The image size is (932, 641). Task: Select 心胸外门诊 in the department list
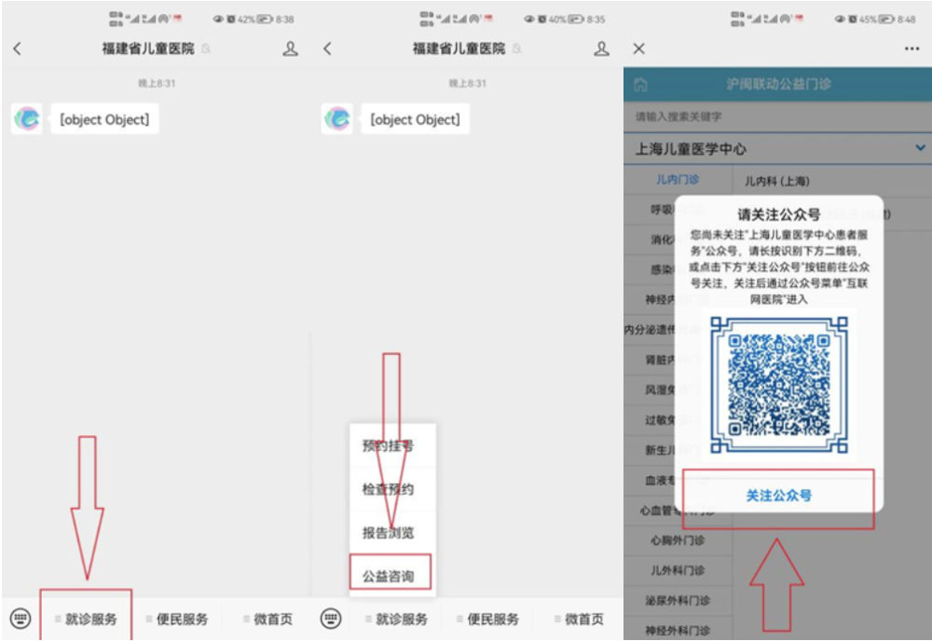click(678, 540)
